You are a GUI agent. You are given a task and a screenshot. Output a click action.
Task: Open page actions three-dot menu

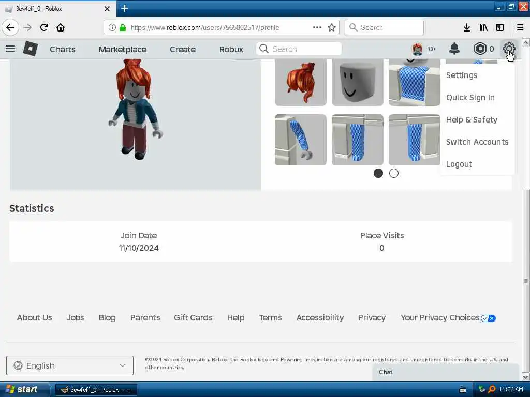[317, 27]
